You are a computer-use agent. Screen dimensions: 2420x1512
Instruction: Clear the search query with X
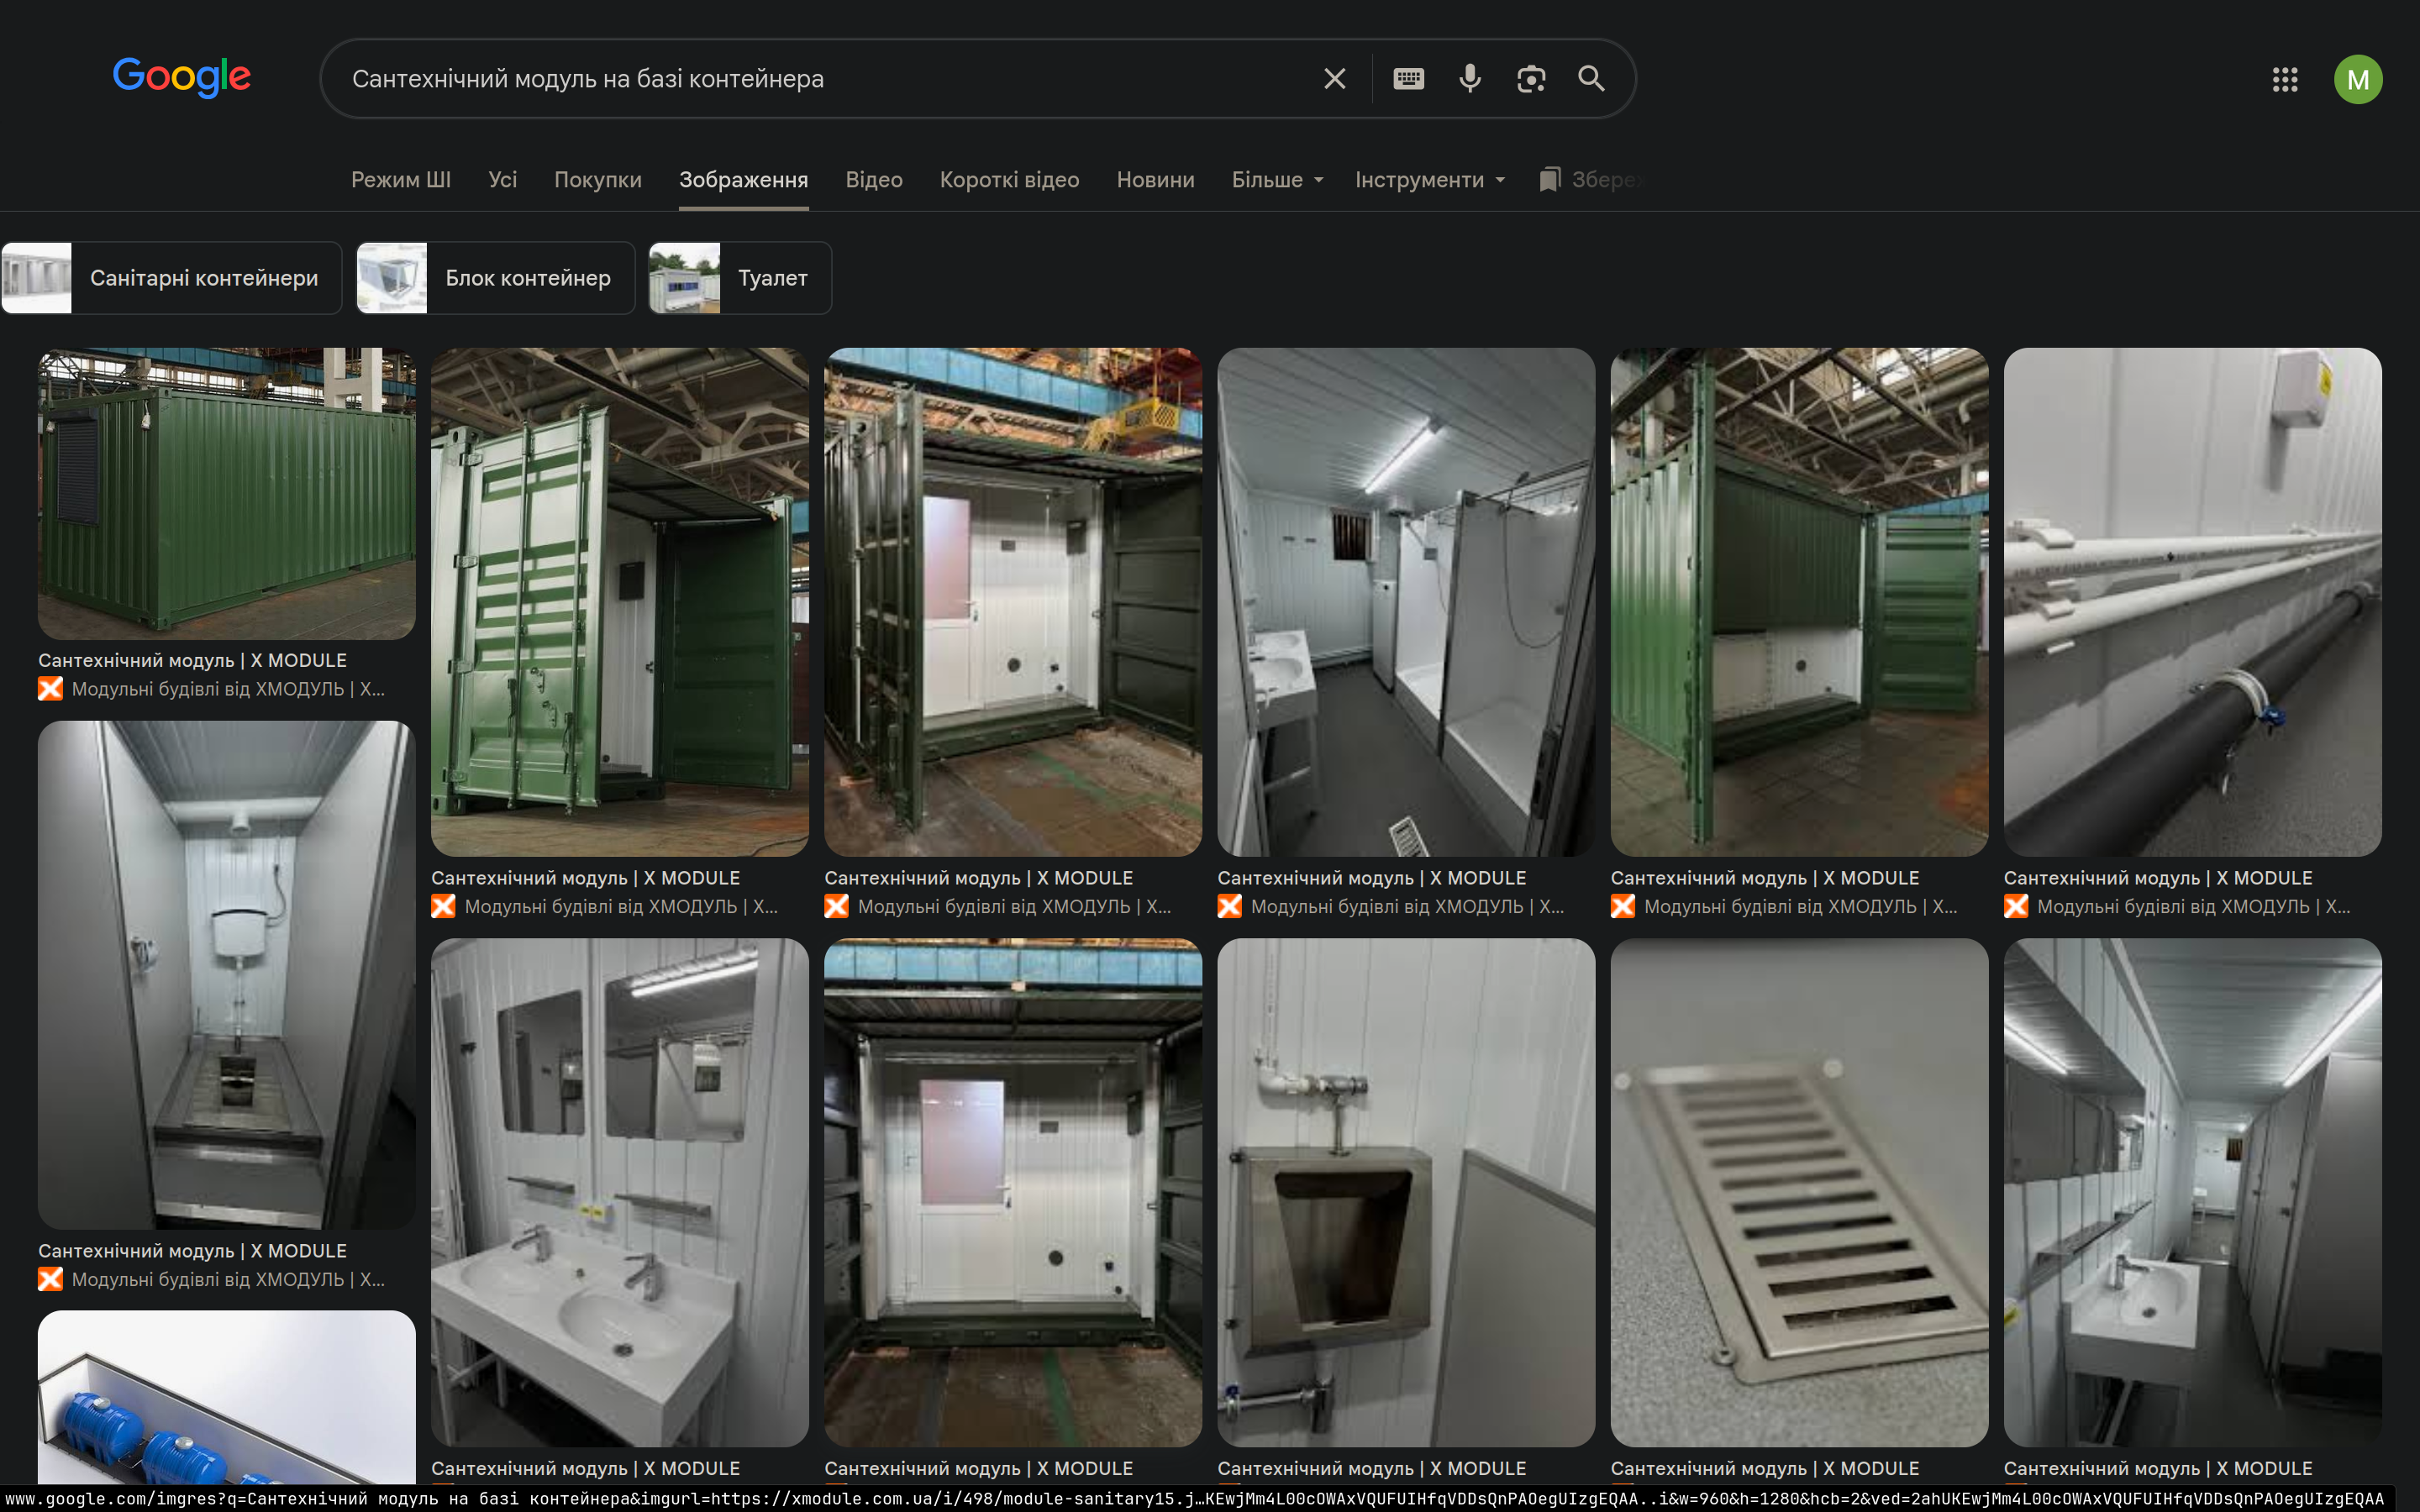1335,79
